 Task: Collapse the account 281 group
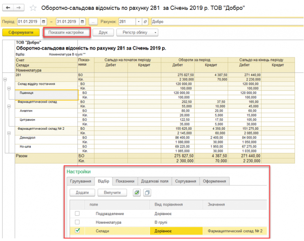(5, 80)
